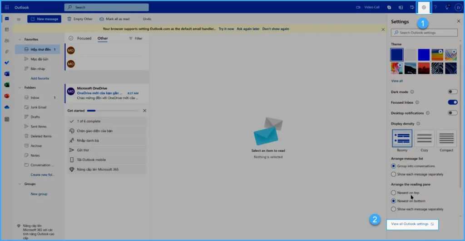This screenshot has width=465, height=241.
Task: Open the Junk Email folder
Action: 38,107
